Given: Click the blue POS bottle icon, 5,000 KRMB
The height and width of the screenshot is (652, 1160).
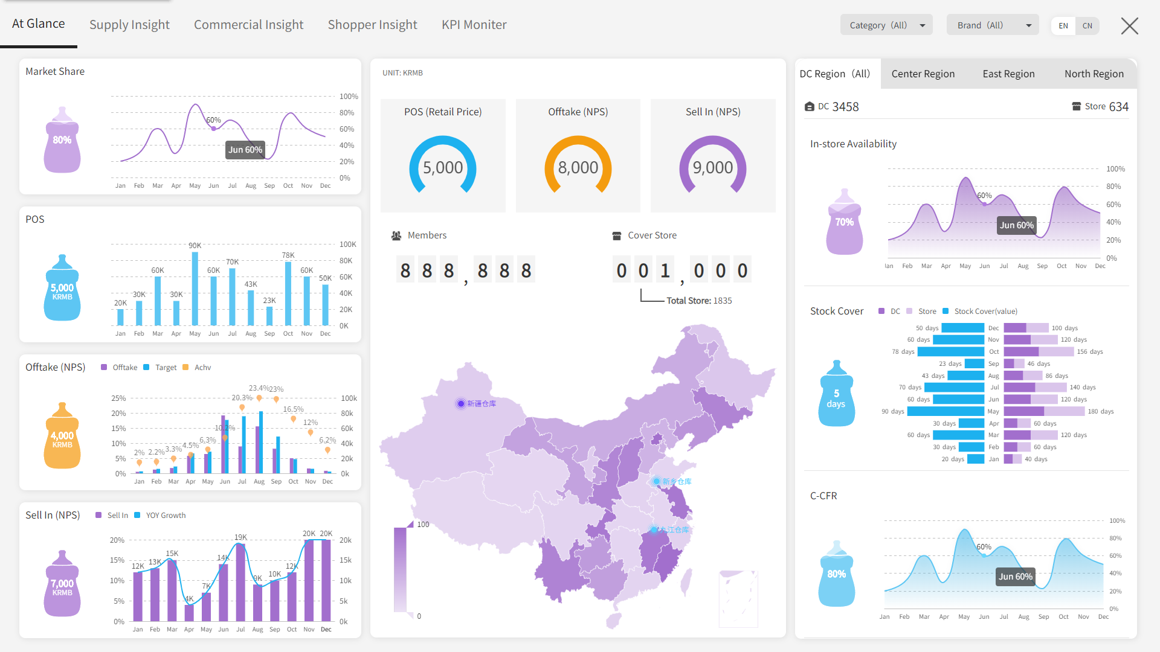Looking at the screenshot, I should [x=62, y=289].
